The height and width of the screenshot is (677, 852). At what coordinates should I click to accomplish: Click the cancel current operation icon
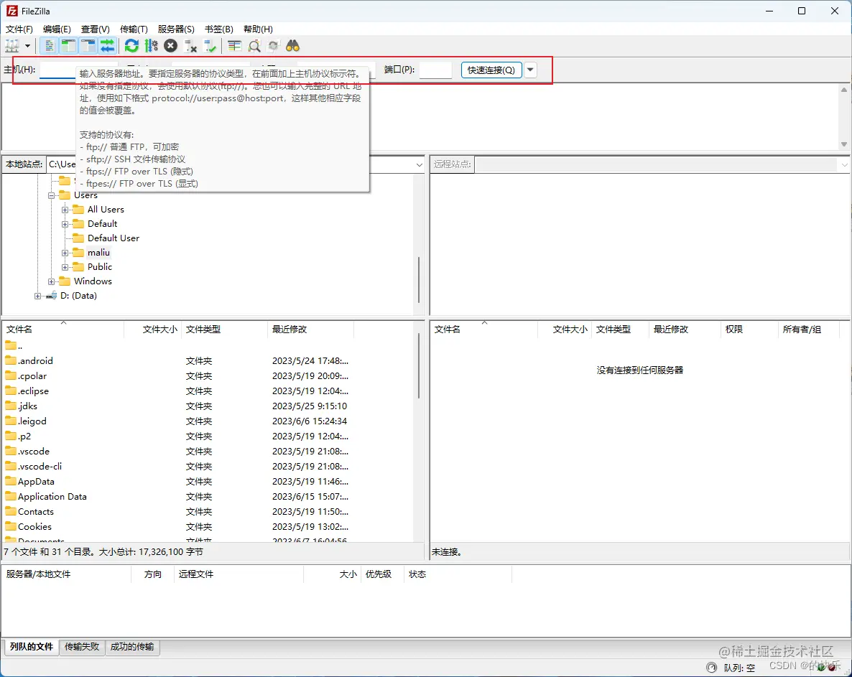click(x=171, y=46)
